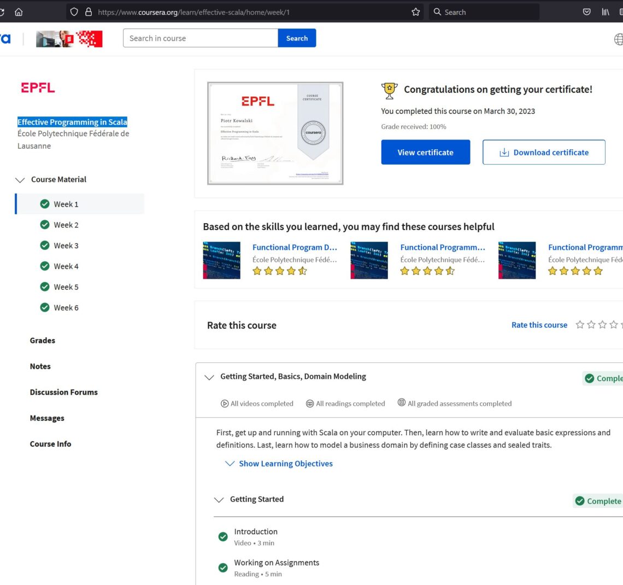Open the Grades page
The width and height of the screenshot is (623, 585).
(x=43, y=340)
